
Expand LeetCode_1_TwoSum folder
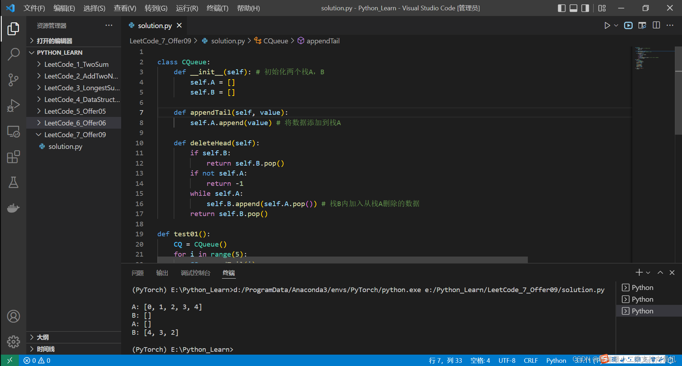[74, 64]
